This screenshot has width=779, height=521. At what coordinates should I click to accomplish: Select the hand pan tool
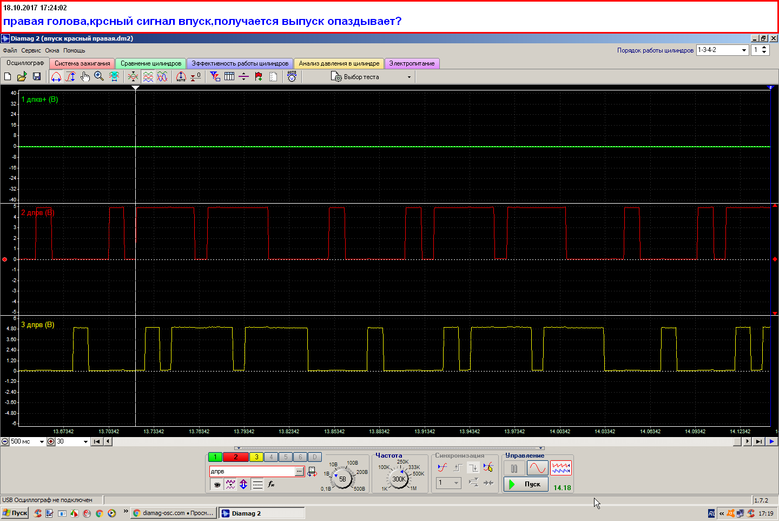(85, 76)
